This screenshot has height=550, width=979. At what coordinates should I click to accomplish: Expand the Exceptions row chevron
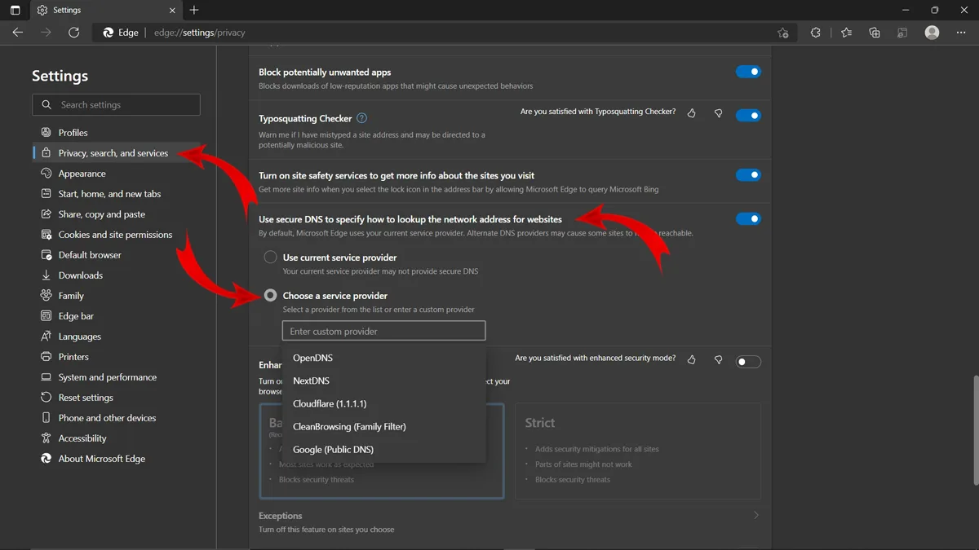756,515
